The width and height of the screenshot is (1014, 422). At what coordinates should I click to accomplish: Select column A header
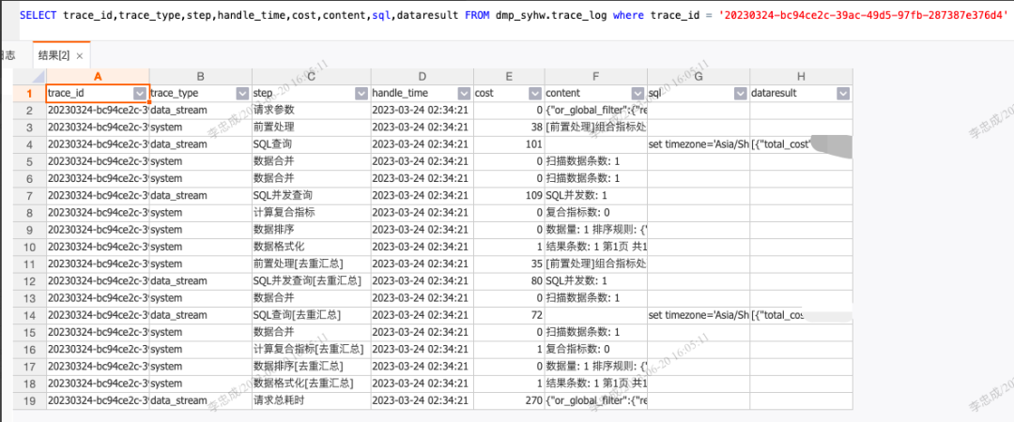tap(98, 76)
